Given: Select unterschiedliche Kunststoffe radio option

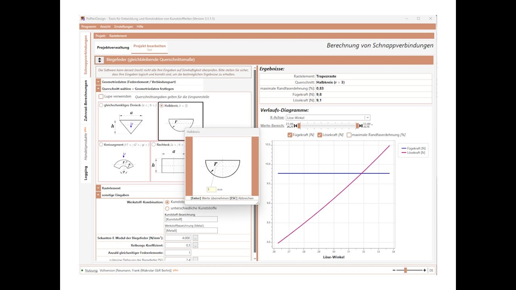Looking at the screenshot, I should tap(167, 208).
